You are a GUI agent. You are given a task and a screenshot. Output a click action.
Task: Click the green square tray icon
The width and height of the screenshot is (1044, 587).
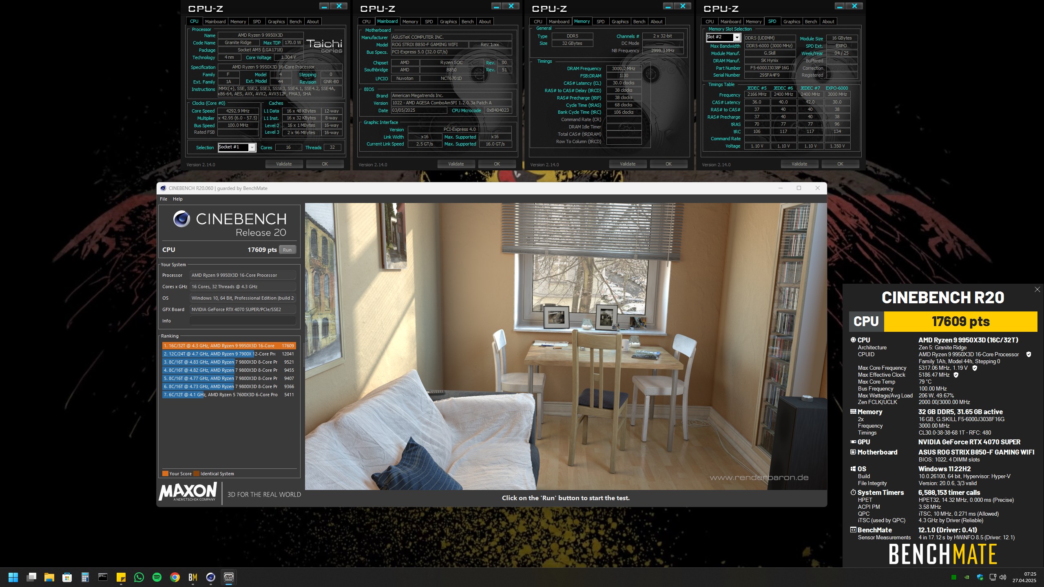click(953, 577)
